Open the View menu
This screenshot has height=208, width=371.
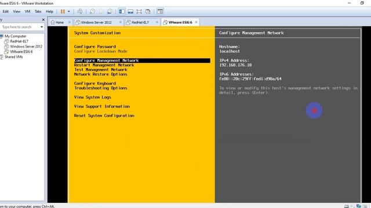tap(17, 12)
